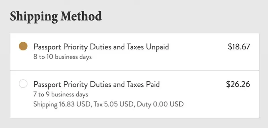This screenshot has width=268, height=128.
Task: Click the 8 to 10 business days text
Action: [x=62, y=57]
